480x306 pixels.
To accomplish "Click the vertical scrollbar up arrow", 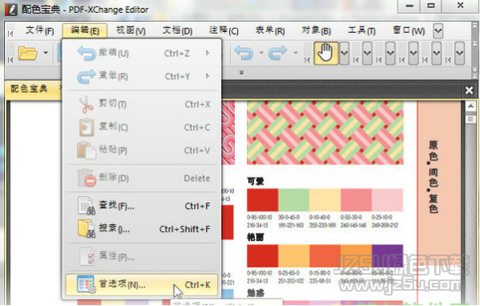I will click(x=470, y=106).
